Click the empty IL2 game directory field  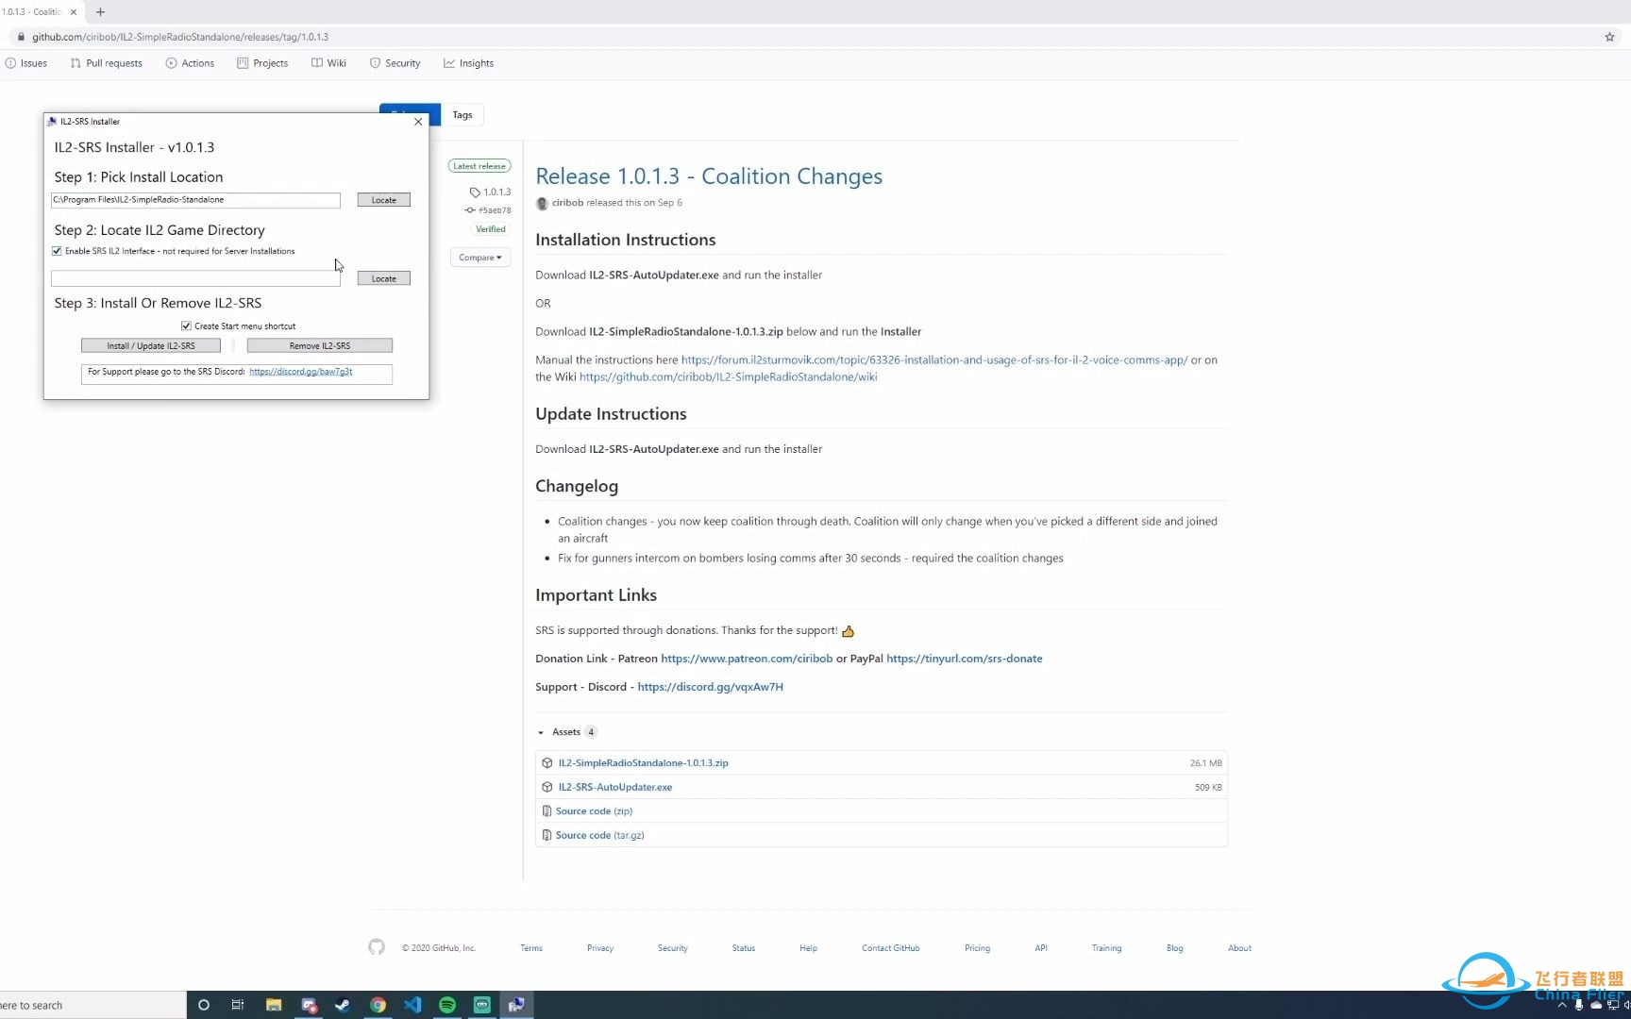195,278
